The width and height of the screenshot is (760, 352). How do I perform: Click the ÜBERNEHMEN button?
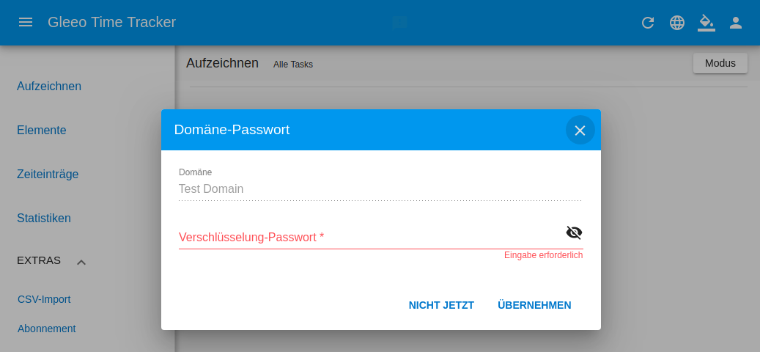pyautogui.click(x=534, y=305)
